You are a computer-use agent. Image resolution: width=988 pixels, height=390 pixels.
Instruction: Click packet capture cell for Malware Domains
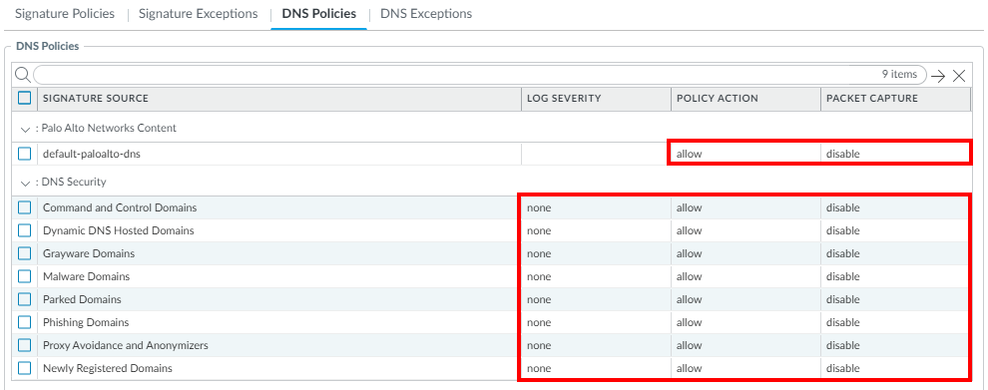pyautogui.click(x=895, y=276)
